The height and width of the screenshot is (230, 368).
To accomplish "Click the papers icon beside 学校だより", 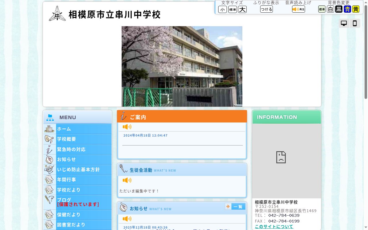I will point(49,190).
